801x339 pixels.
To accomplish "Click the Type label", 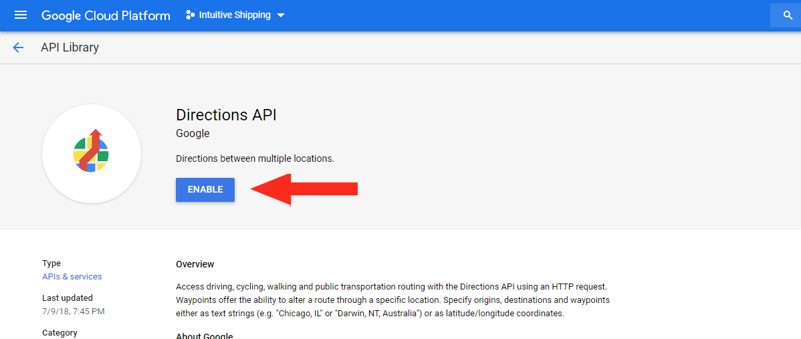I will click(51, 263).
